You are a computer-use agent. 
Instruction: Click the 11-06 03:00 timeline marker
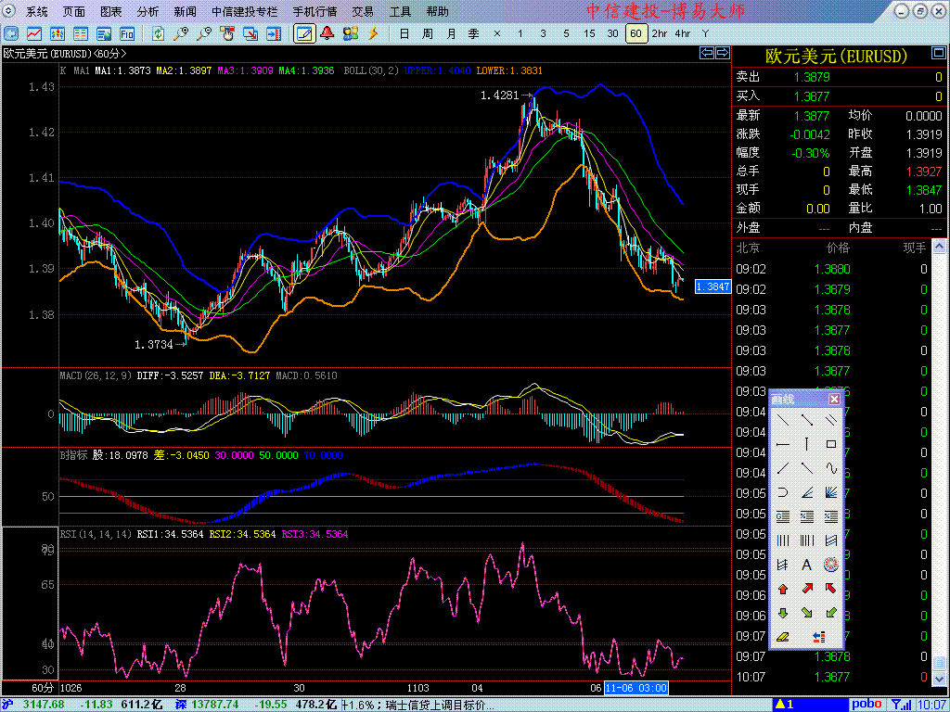(635, 688)
